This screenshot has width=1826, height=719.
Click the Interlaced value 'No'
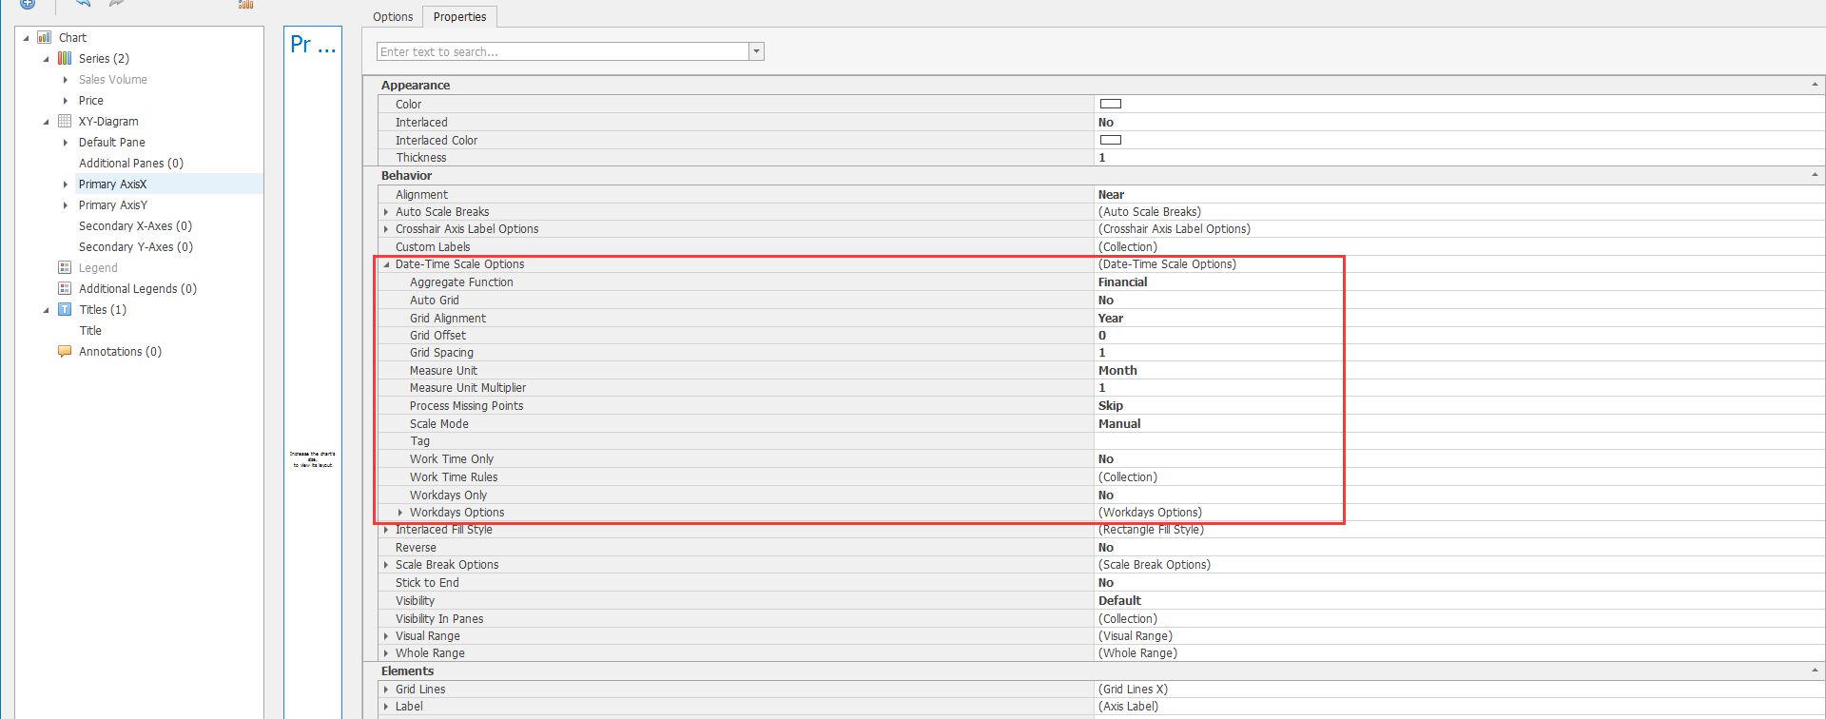pyautogui.click(x=1106, y=123)
